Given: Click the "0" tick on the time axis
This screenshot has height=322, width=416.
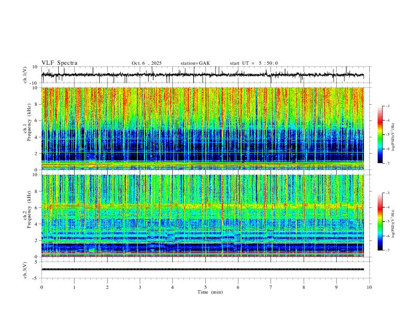Looking at the screenshot, I should click(x=41, y=287).
